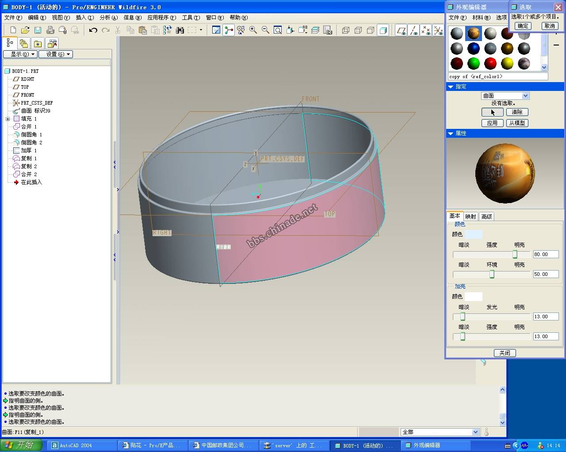Screen dimensions: 566x452
Task: Click the Zoom Out magnifier icon
Action: [x=265, y=30]
